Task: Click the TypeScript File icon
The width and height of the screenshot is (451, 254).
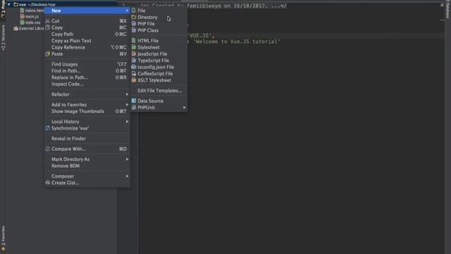Action: pyautogui.click(x=134, y=61)
